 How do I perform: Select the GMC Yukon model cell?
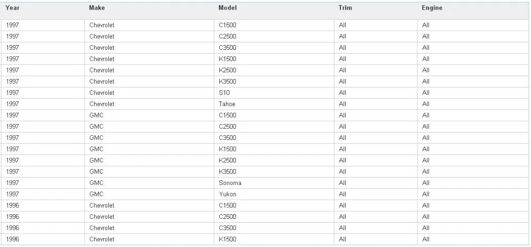tap(227, 194)
